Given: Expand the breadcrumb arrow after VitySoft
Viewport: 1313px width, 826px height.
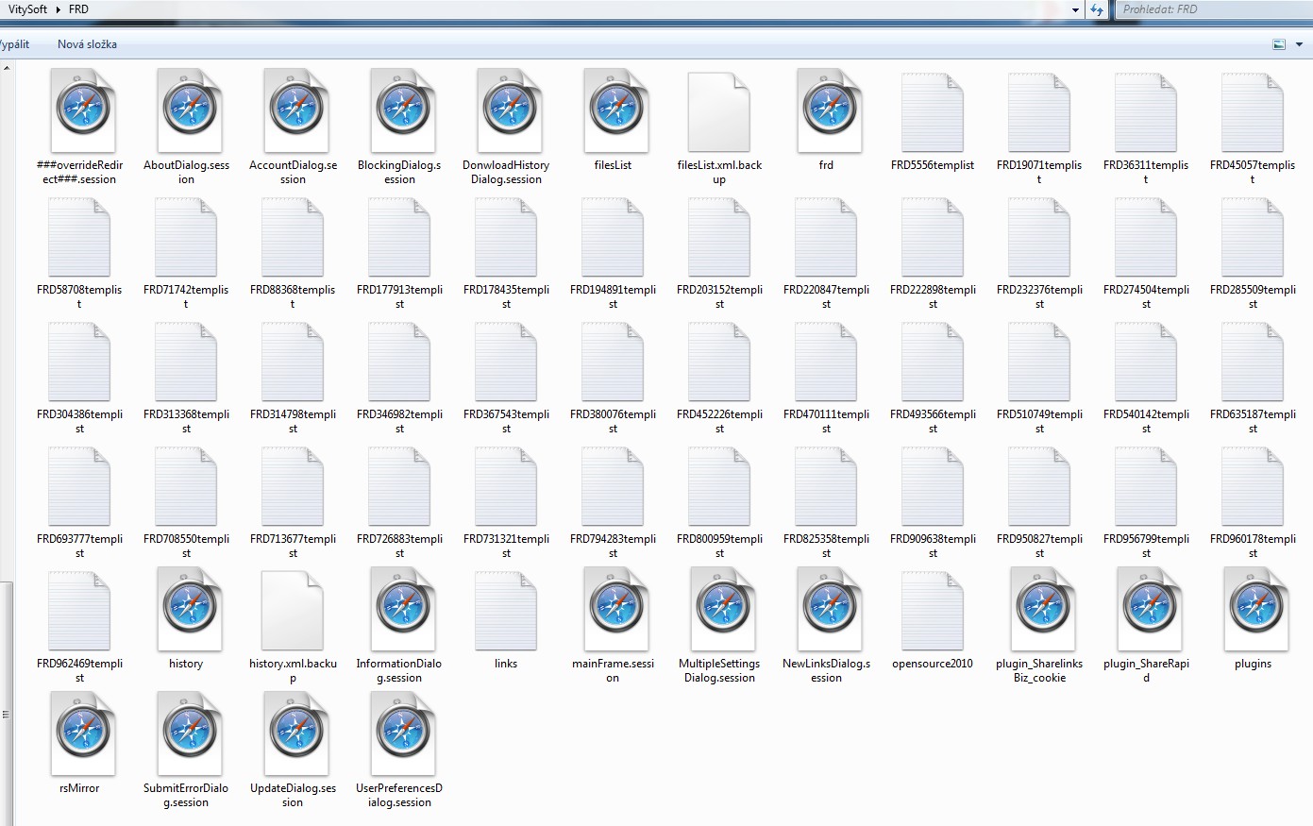Looking at the screenshot, I should pyautogui.click(x=58, y=9).
